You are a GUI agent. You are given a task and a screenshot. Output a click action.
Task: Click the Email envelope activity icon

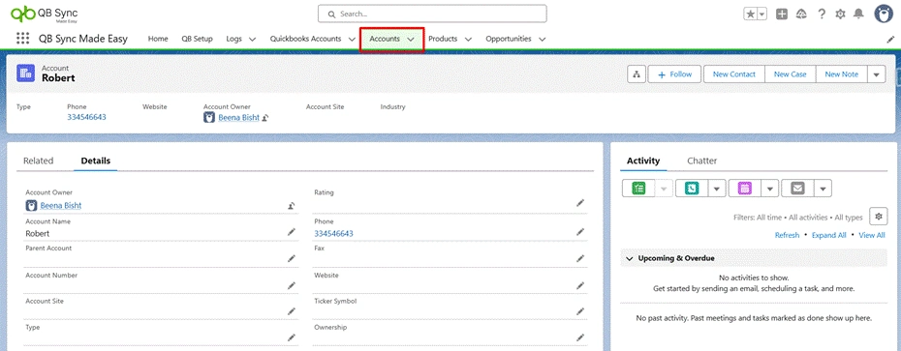[x=797, y=189]
